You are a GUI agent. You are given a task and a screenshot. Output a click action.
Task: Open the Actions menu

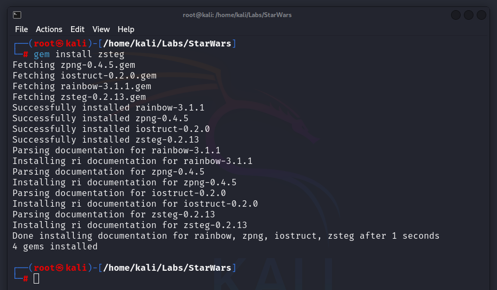(x=49, y=29)
